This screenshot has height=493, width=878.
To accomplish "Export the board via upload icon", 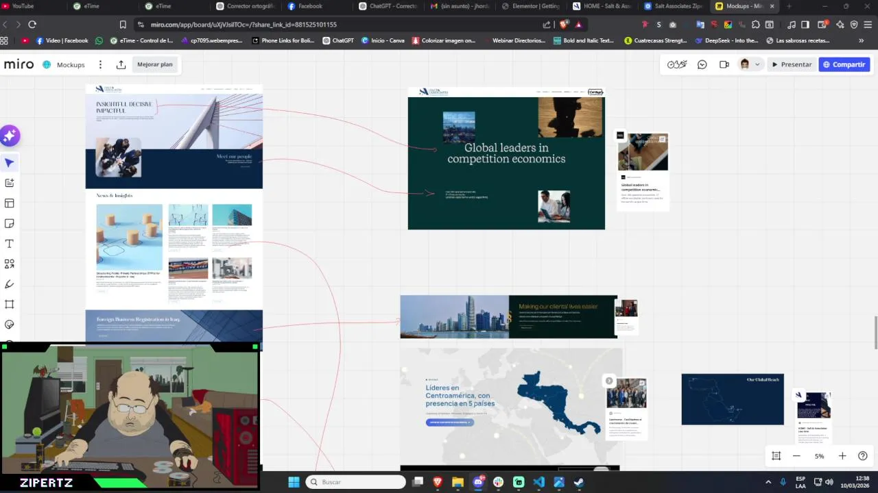I will click(x=121, y=64).
